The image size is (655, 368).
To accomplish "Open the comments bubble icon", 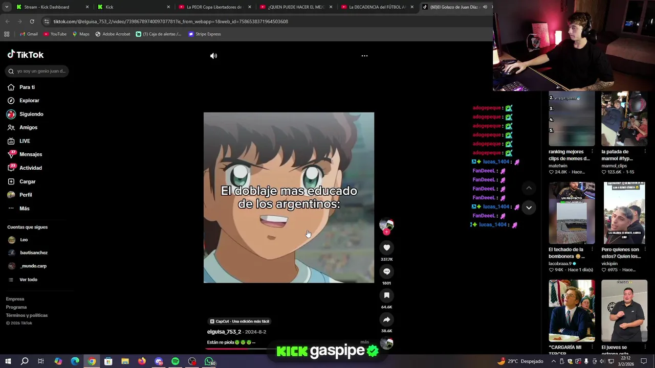I will [x=386, y=271].
